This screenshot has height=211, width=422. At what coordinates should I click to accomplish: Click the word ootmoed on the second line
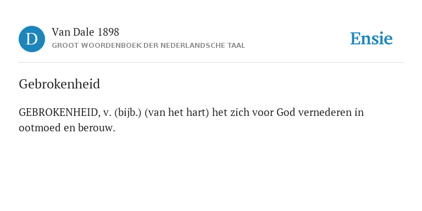[x=40, y=128]
